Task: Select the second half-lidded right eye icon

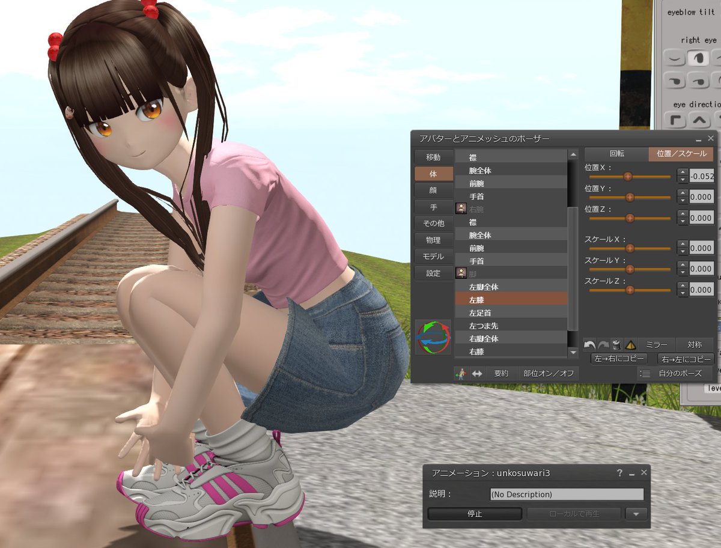Action: click(x=699, y=81)
